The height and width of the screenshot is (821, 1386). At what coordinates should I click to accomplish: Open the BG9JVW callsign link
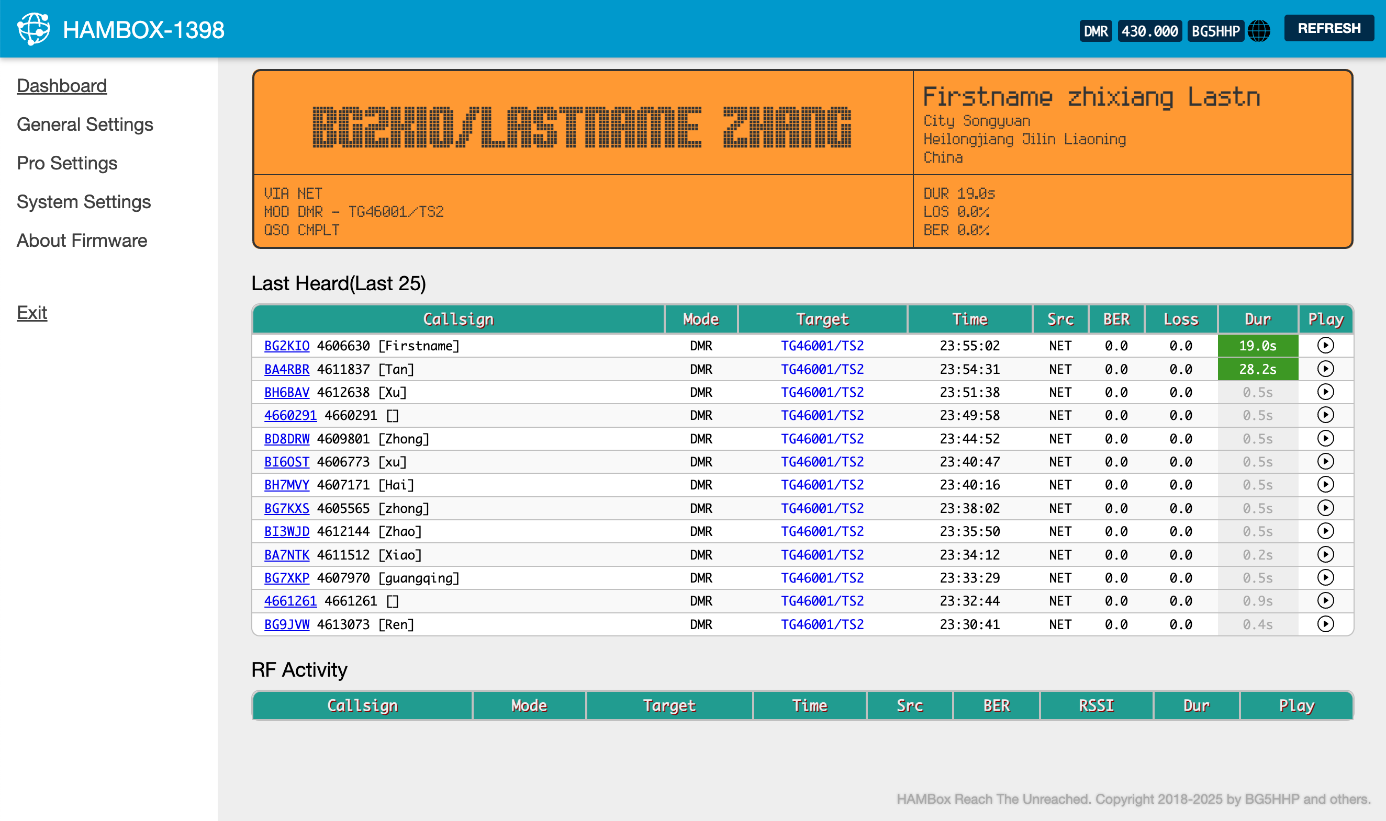click(x=286, y=624)
